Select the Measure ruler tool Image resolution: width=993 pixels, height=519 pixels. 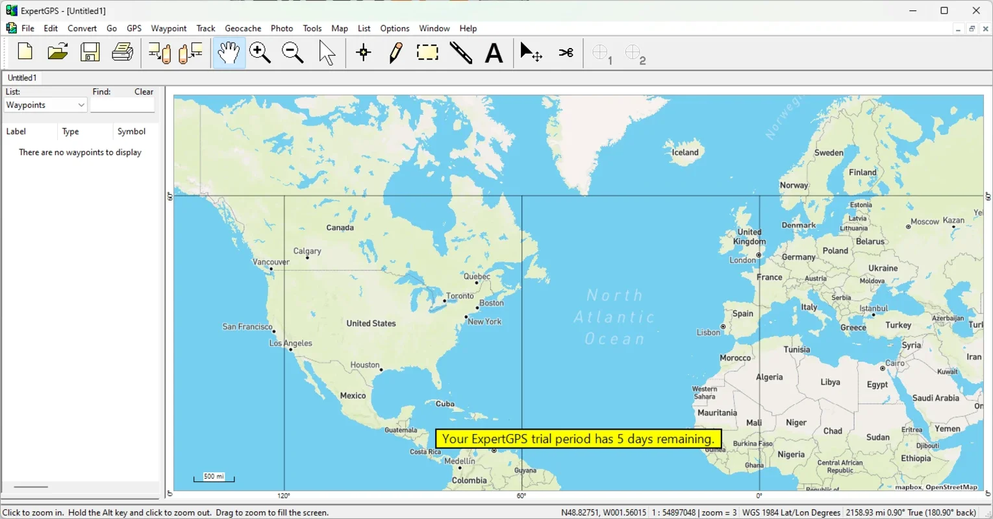click(x=461, y=53)
